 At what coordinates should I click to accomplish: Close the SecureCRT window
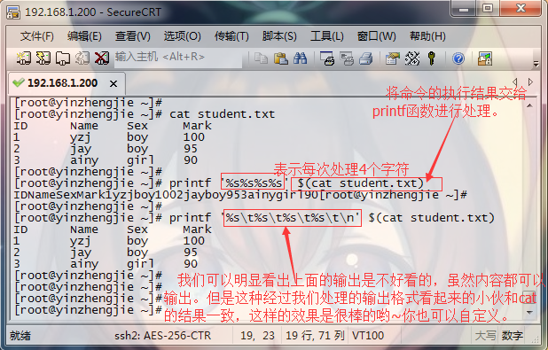pyautogui.click(x=521, y=9)
